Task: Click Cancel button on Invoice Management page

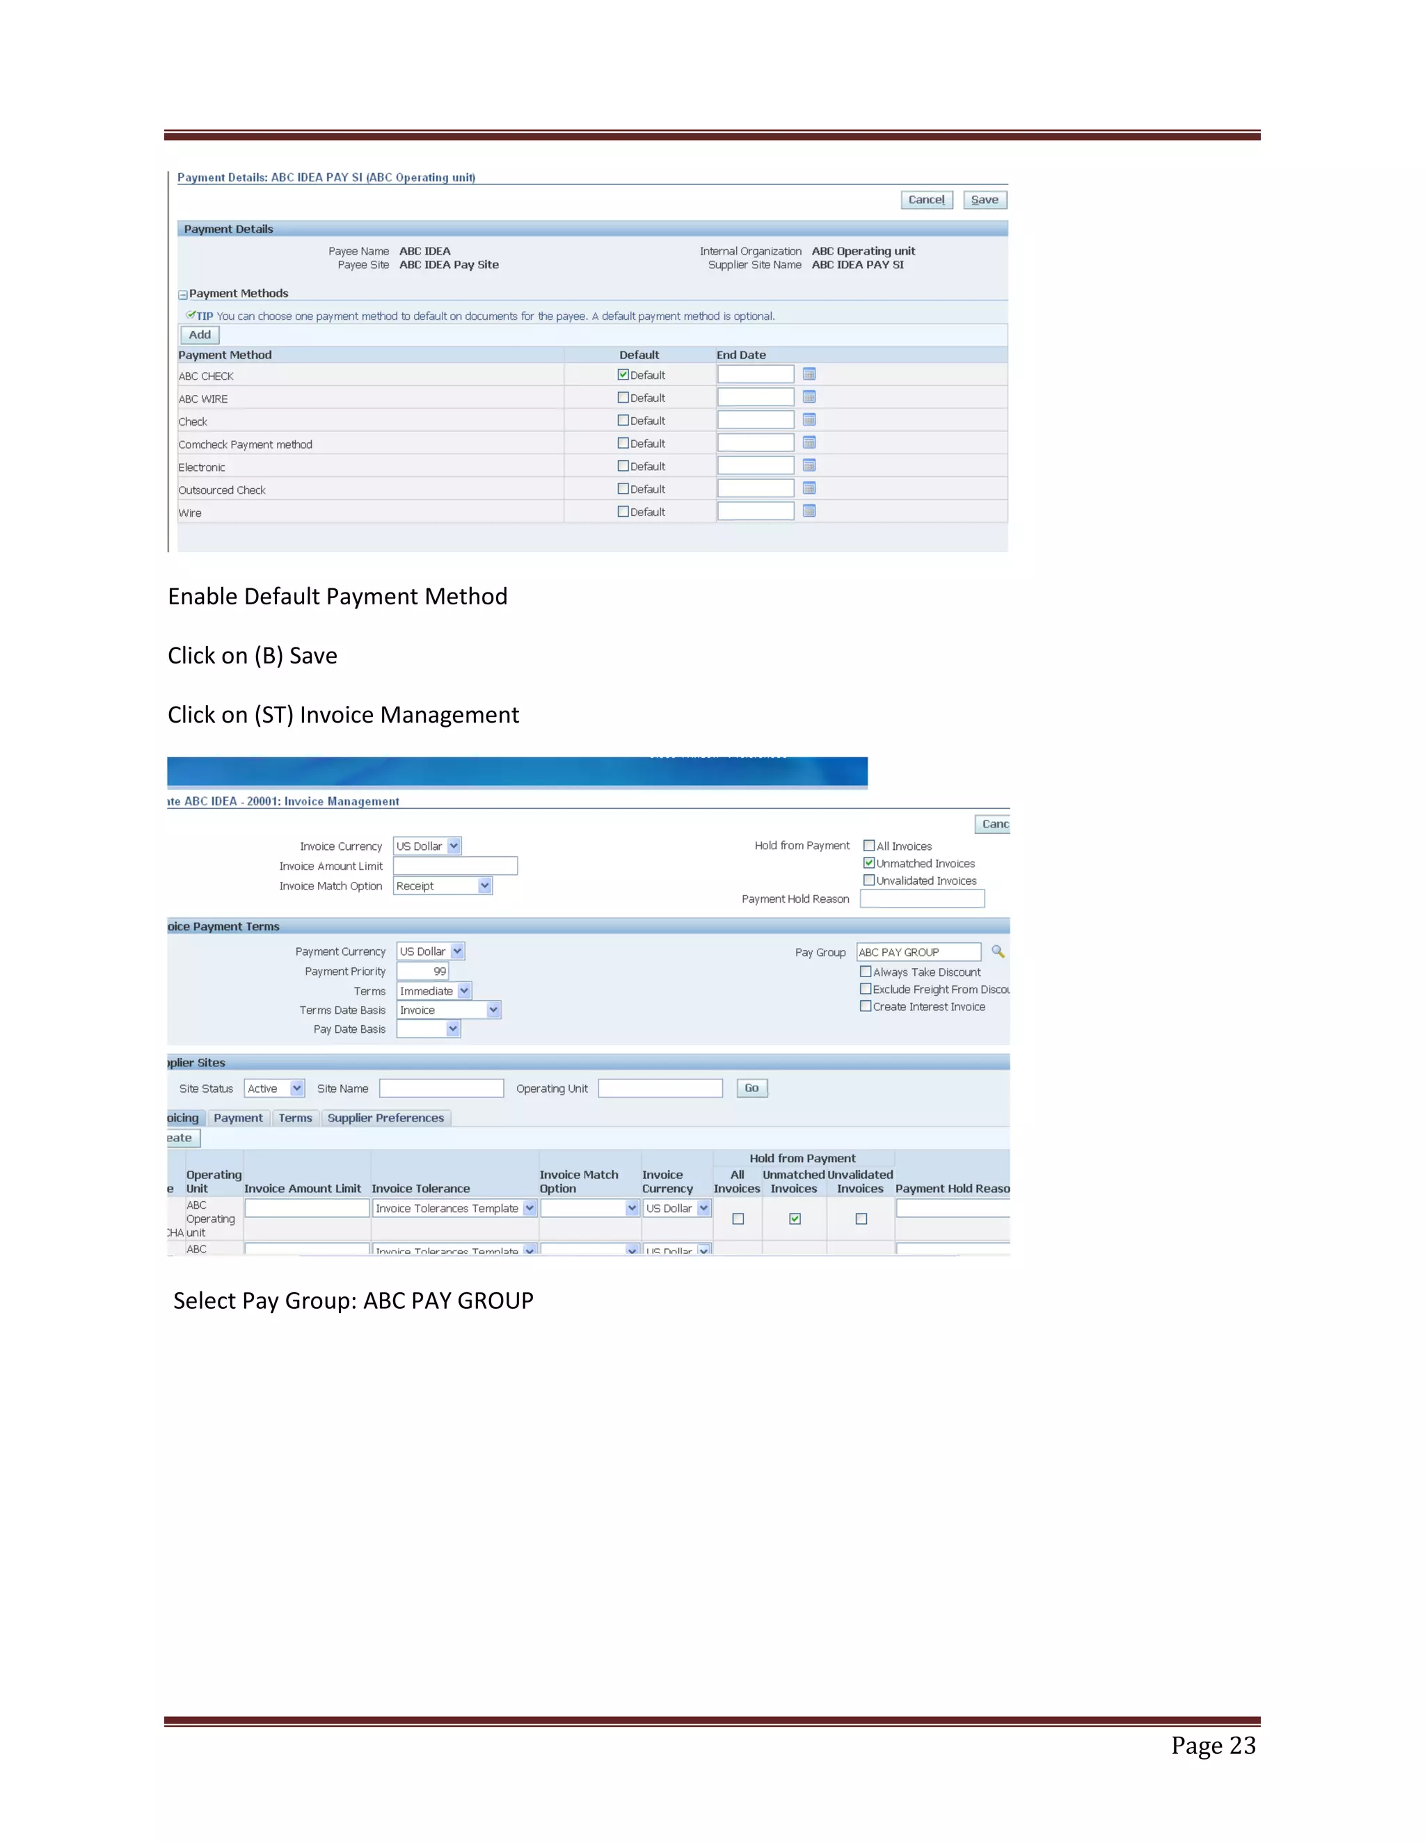Action: pyautogui.click(x=993, y=824)
